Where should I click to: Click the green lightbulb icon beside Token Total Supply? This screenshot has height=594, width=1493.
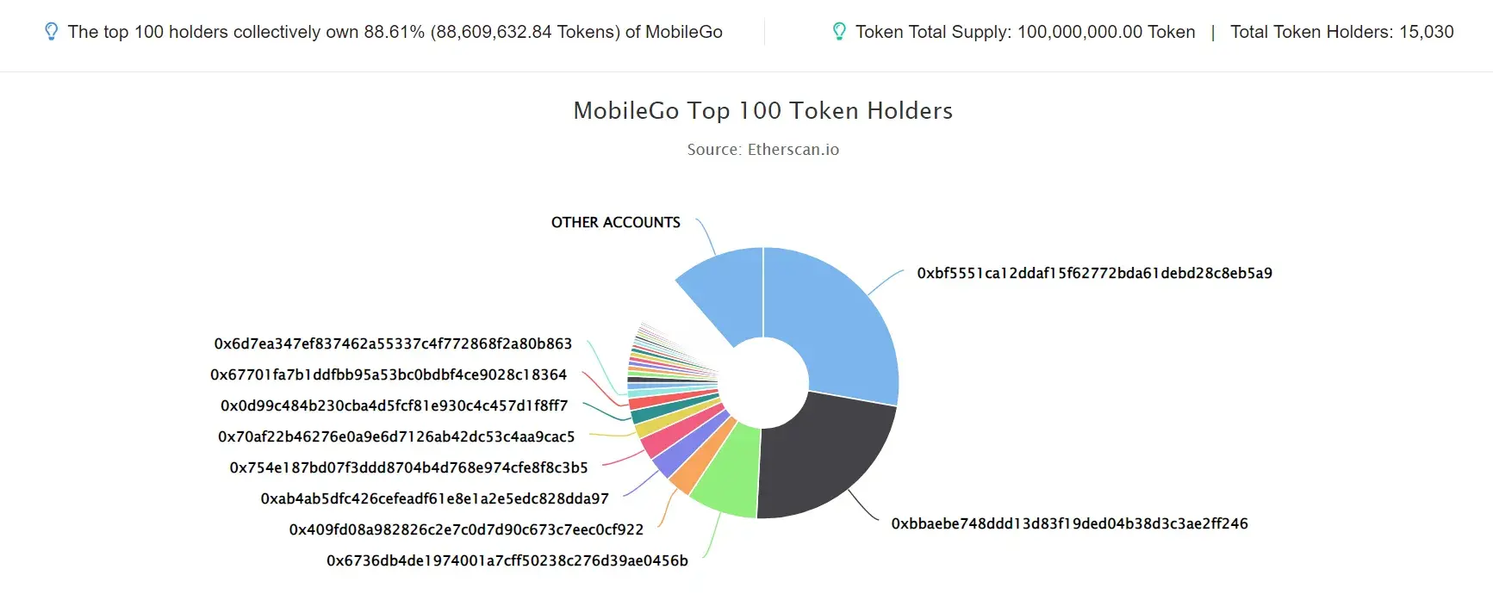coord(838,32)
